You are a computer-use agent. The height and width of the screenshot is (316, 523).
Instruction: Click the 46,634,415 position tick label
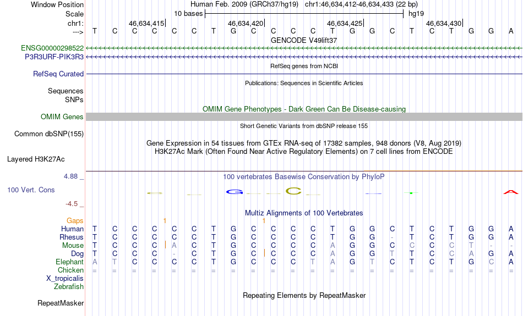146,23
